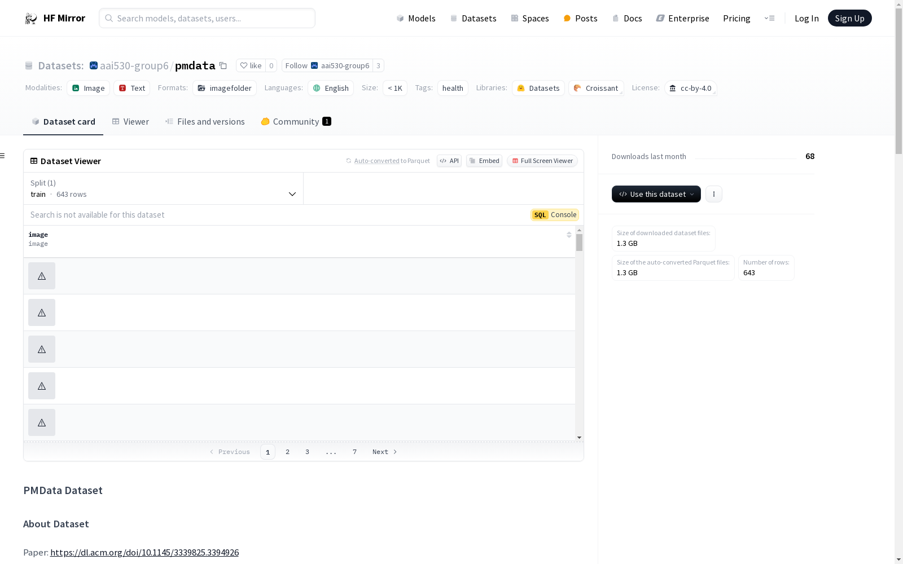The image size is (903, 564).
Task: Click the HF Mirror logo icon
Action: 31,19
